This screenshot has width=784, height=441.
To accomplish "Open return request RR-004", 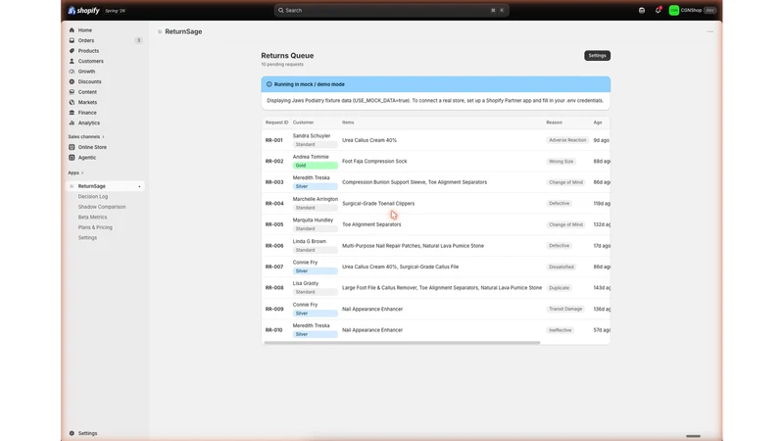I will [x=274, y=204].
